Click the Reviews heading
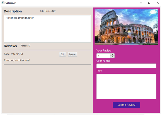162x115 pixels. click(x=10, y=46)
